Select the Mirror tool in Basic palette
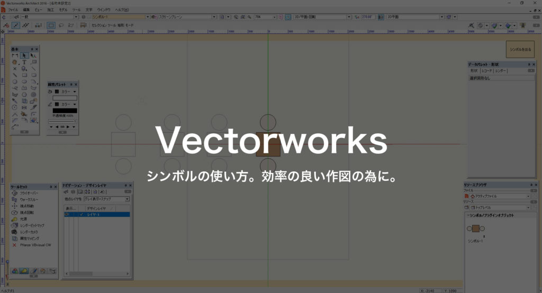The image size is (542, 293). 24,107
